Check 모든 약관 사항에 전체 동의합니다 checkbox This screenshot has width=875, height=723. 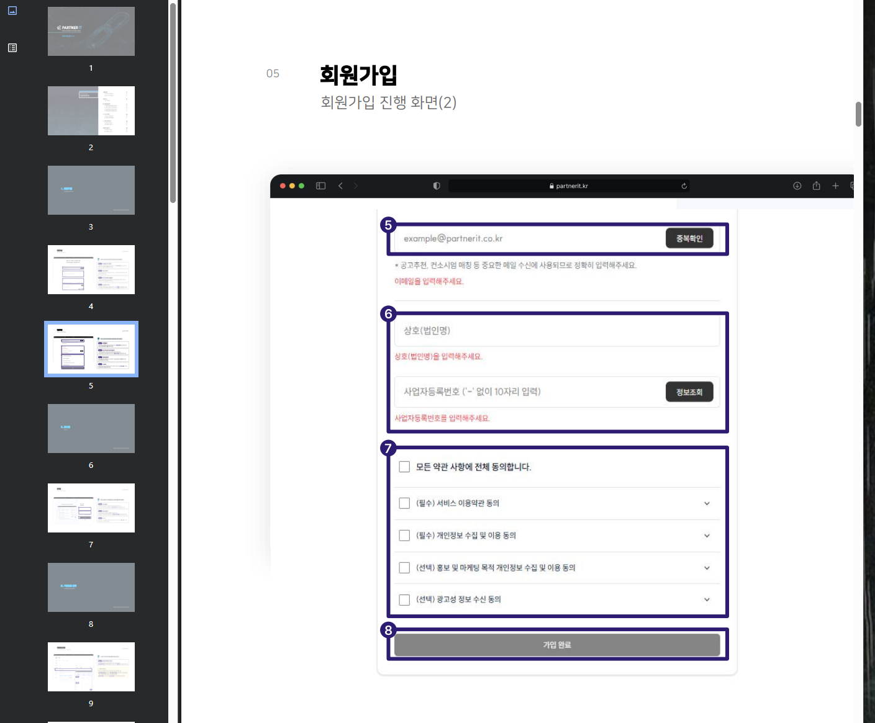click(404, 467)
